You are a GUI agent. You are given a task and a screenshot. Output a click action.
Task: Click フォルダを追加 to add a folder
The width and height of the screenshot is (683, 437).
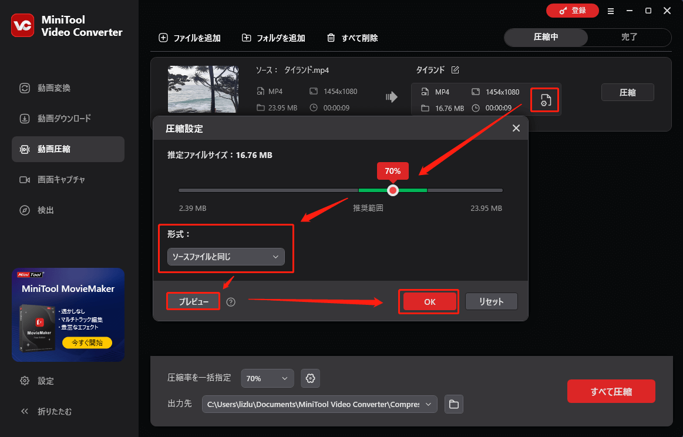(274, 38)
